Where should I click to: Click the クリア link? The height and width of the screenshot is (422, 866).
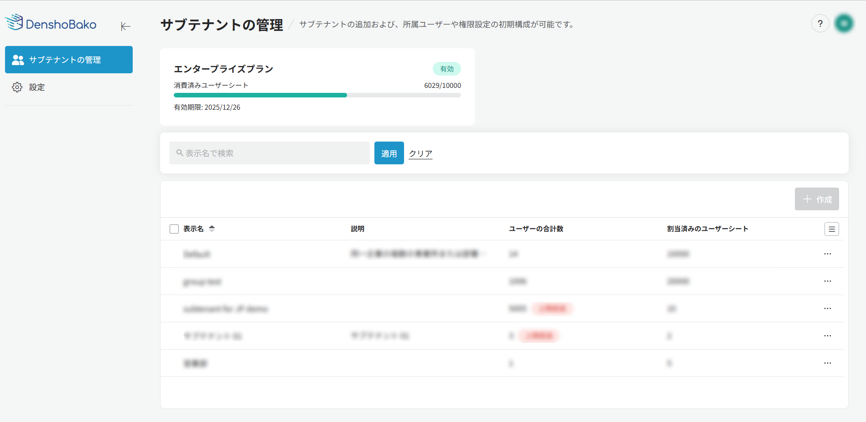tap(420, 153)
